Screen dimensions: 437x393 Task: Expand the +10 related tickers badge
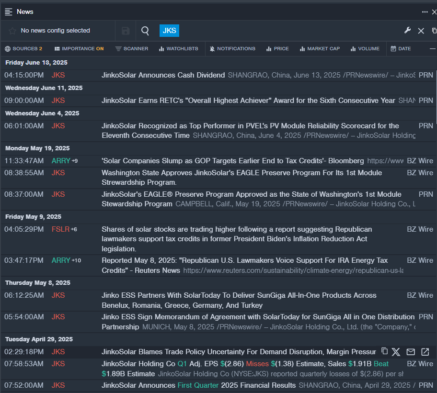[76, 260]
